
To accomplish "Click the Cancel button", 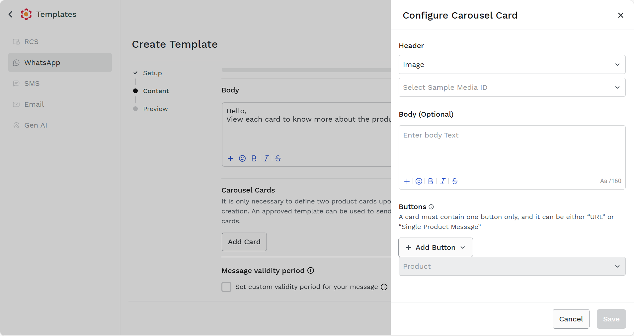I will (571, 319).
